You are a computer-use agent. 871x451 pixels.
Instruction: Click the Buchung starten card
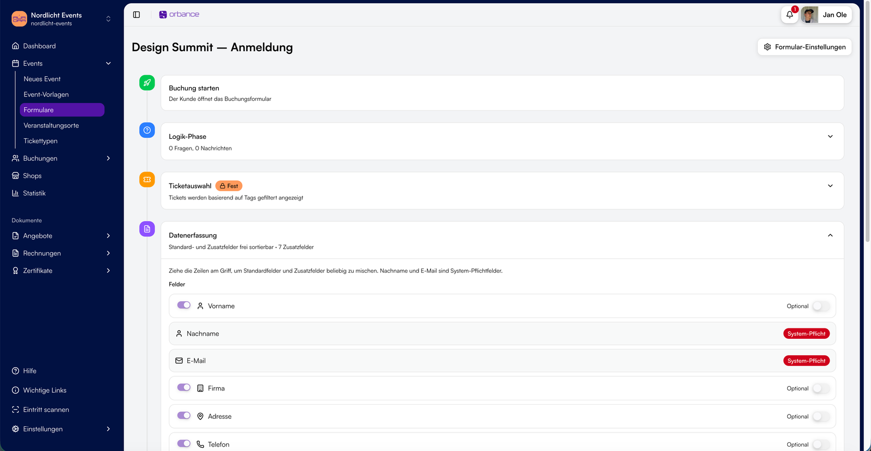pos(502,93)
